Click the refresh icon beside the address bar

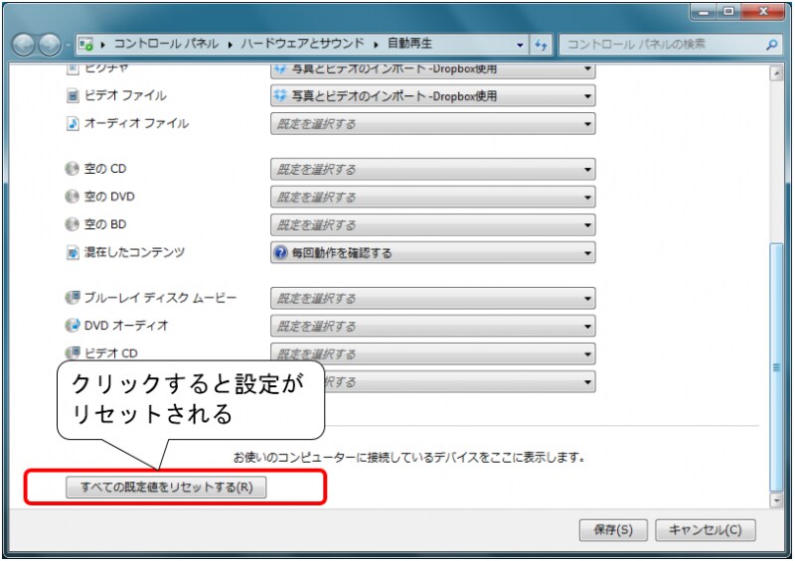click(541, 45)
